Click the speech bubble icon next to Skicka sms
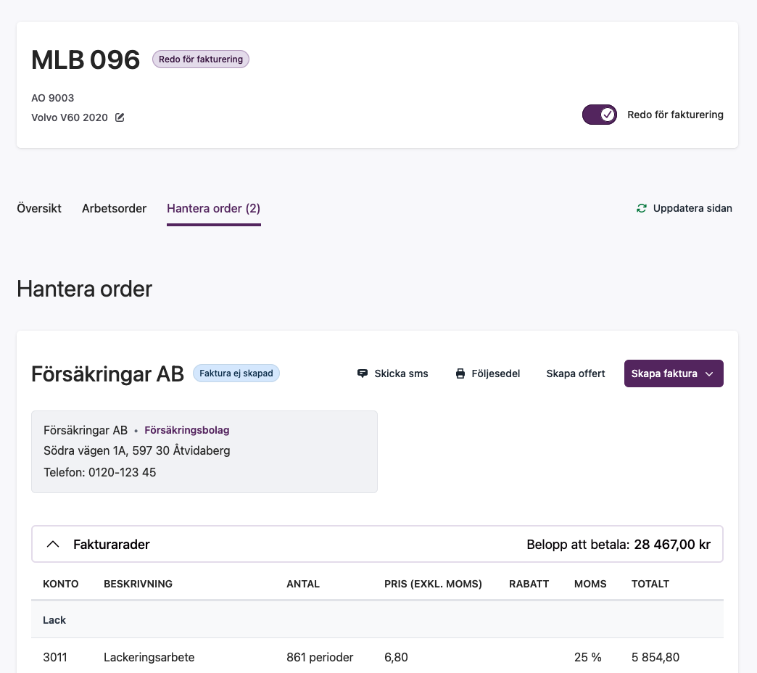Viewport: 757px width, 673px height. 362,373
